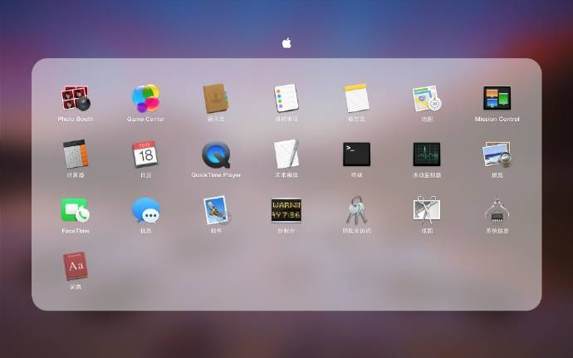Open the TextEdit document app

[286, 154]
